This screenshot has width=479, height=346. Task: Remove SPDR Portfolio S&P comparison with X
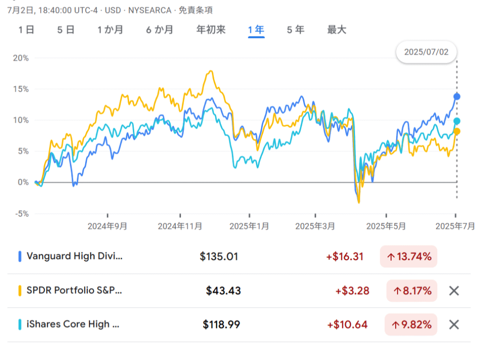pyautogui.click(x=454, y=291)
